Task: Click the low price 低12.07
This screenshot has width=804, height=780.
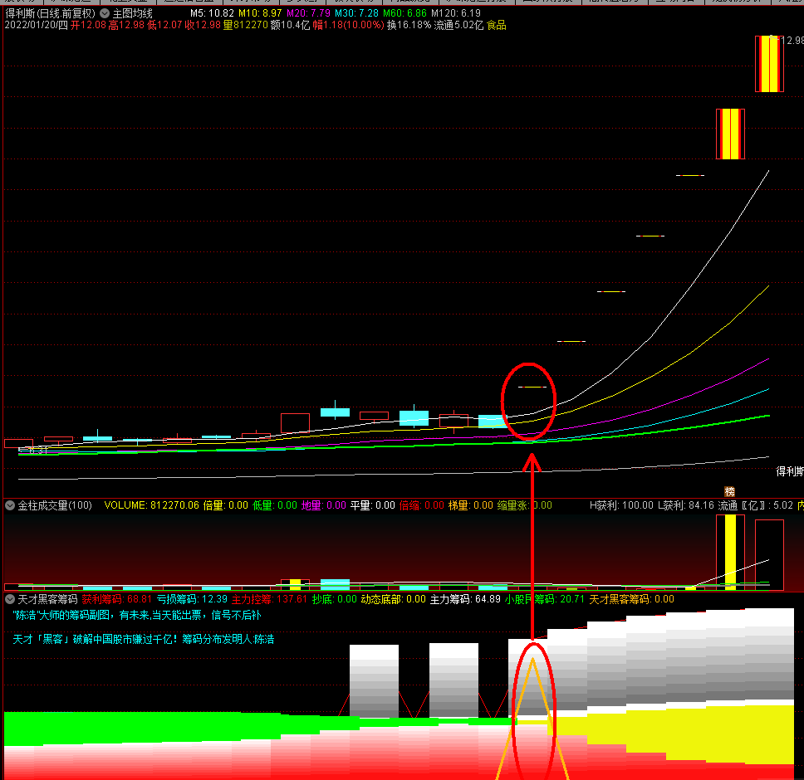Action: [164, 25]
